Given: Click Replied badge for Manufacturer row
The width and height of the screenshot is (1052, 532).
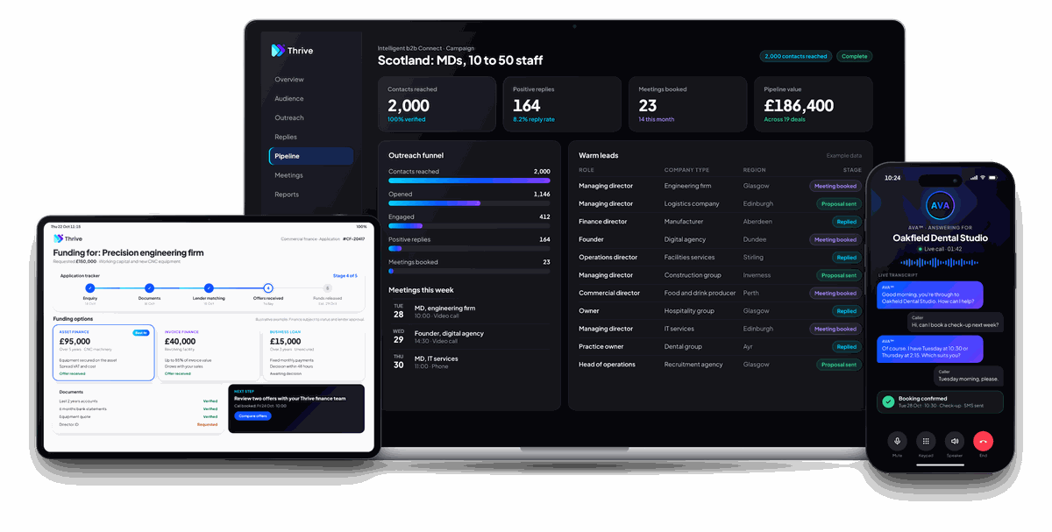Looking at the screenshot, I should point(846,222).
